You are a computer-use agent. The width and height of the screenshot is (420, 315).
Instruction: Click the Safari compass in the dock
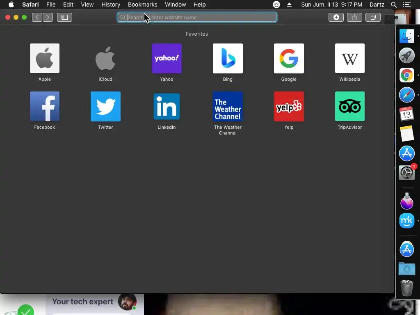pyautogui.click(x=407, y=95)
